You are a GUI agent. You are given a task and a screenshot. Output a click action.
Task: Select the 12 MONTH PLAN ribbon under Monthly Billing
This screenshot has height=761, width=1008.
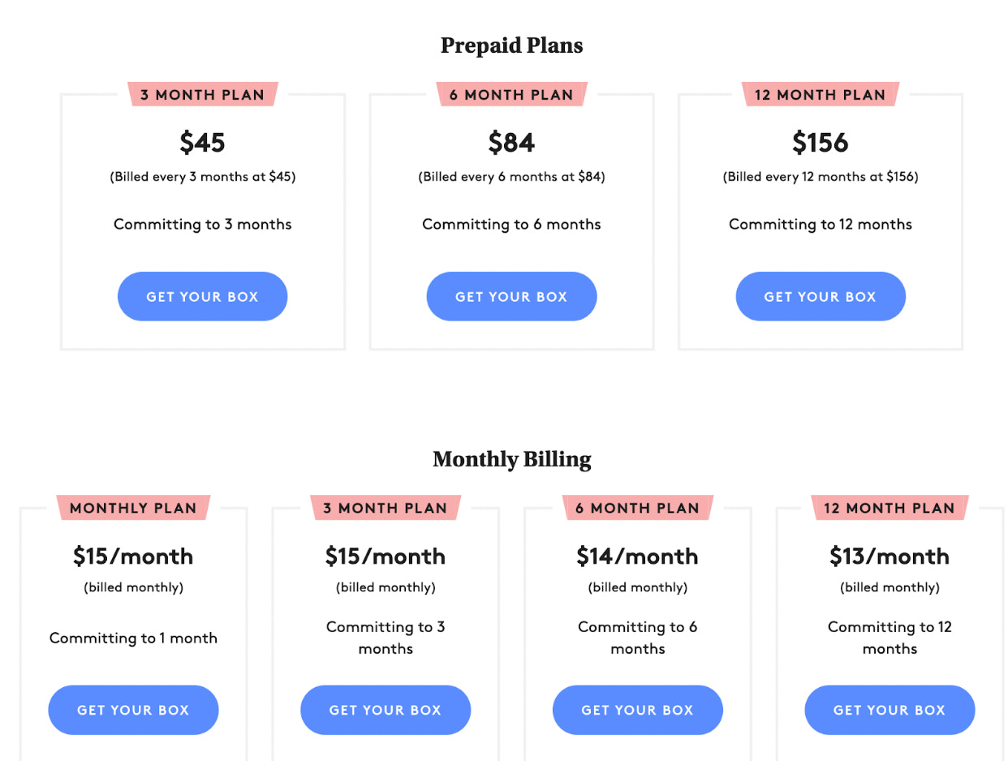tap(890, 508)
